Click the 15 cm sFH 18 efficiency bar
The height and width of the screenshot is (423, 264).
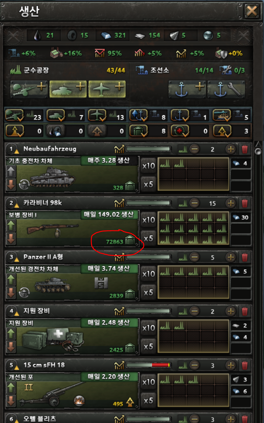click(148, 365)
